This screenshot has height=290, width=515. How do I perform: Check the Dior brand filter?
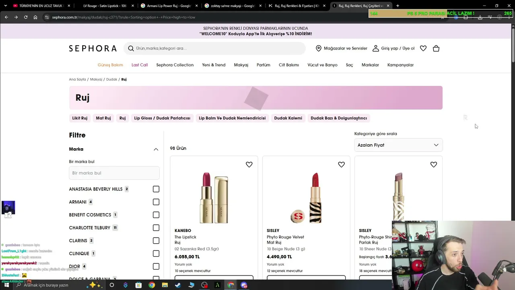[156, 267]
